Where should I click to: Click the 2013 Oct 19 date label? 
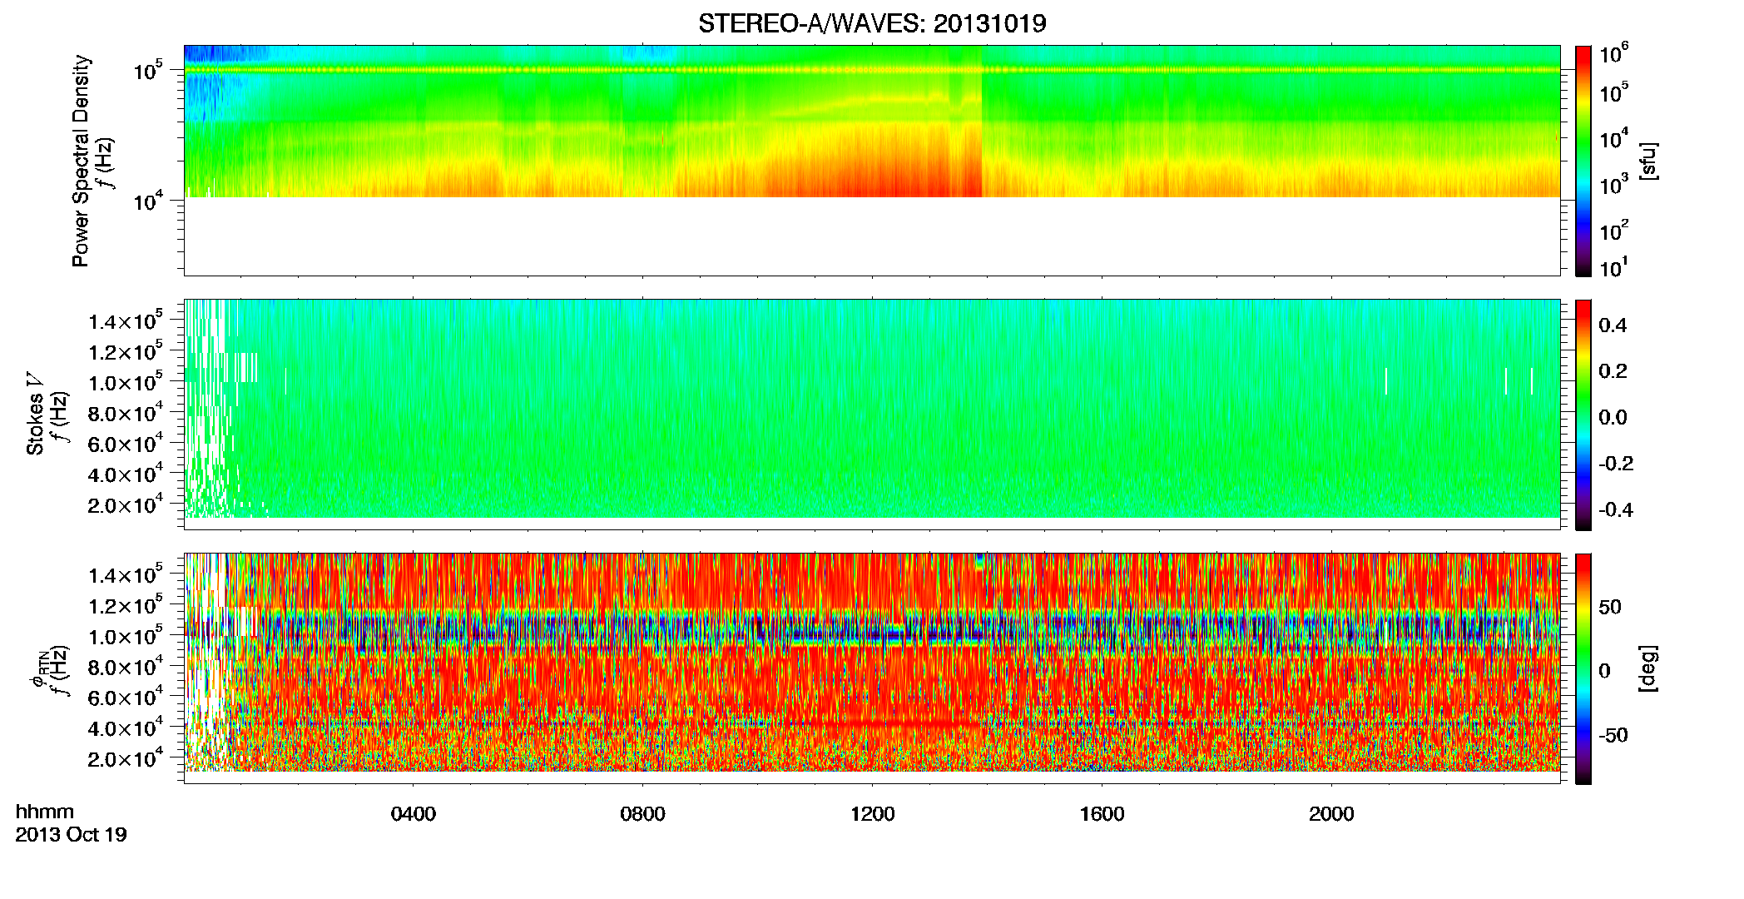[x=72, y=834]
